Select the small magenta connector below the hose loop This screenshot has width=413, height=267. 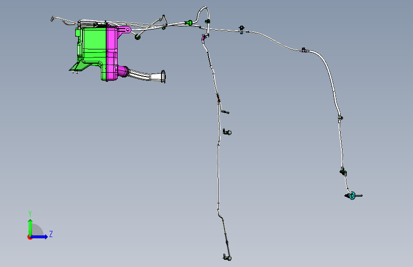[203, 38]
